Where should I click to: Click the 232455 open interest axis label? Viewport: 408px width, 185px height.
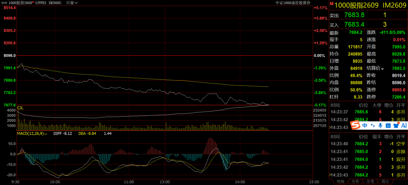(x=320, y=110)
